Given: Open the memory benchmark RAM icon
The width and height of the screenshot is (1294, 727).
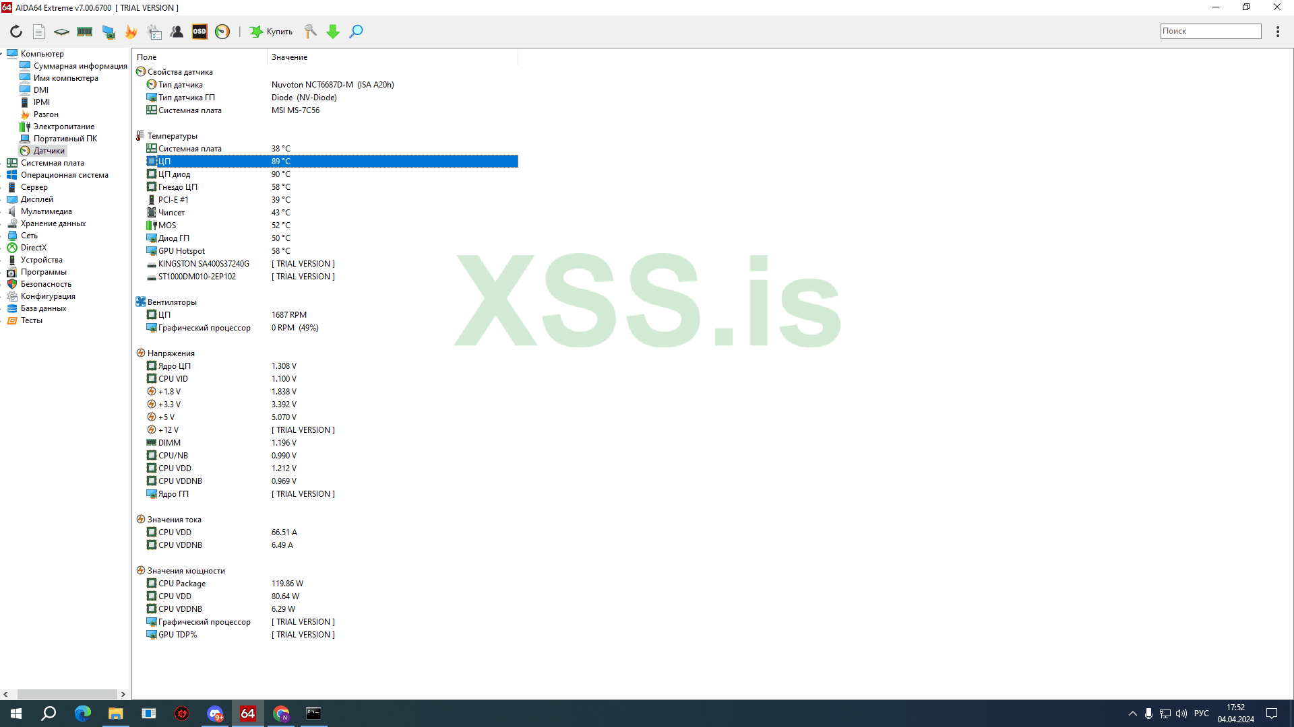Looking at the screenshot, I should tap(84, 32).
